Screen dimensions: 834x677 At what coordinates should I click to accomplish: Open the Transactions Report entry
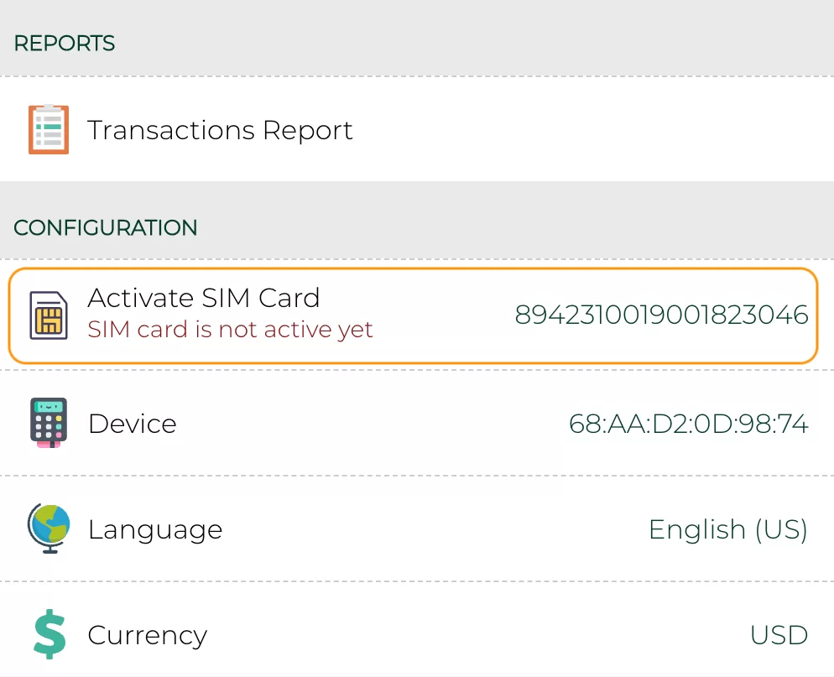220,130
